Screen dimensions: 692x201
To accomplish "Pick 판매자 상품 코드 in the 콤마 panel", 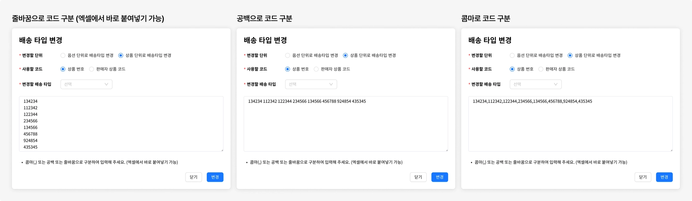I will click(x=541, y=69).
